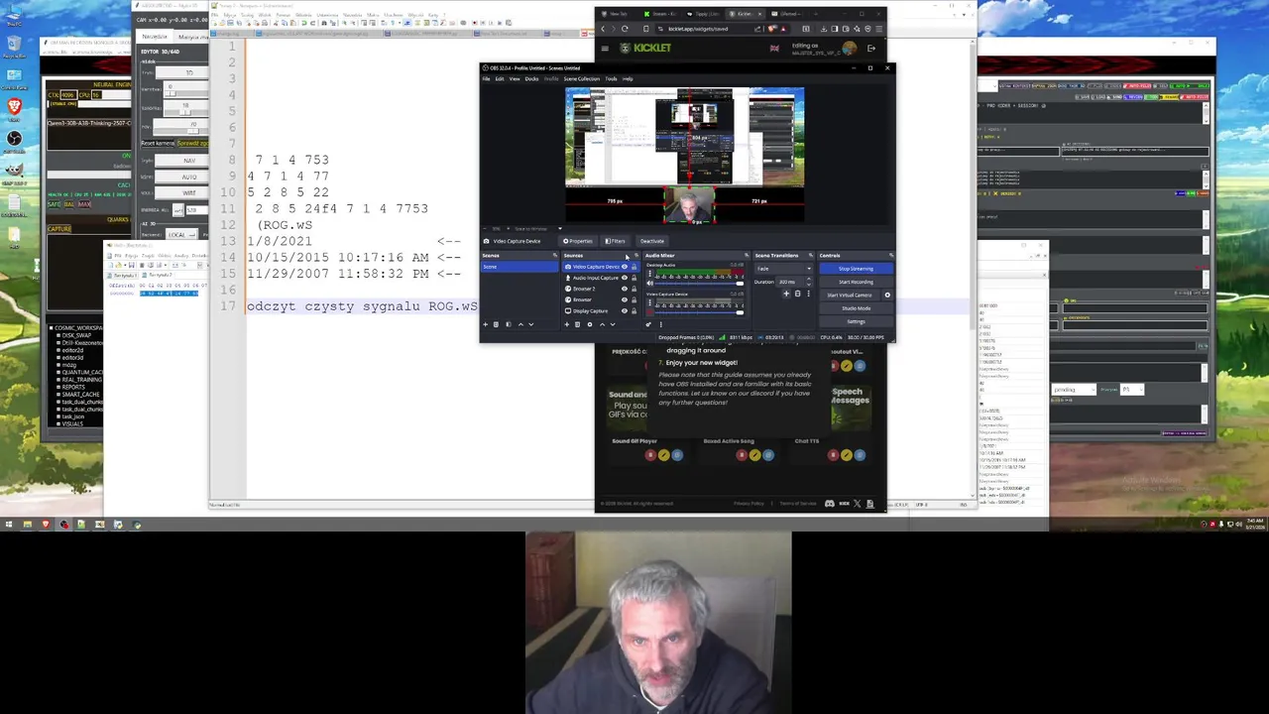This screenshot has width=1269, height=714.
Task: Open Privacy Policy link in Kicklet footer
Action: 749,504
